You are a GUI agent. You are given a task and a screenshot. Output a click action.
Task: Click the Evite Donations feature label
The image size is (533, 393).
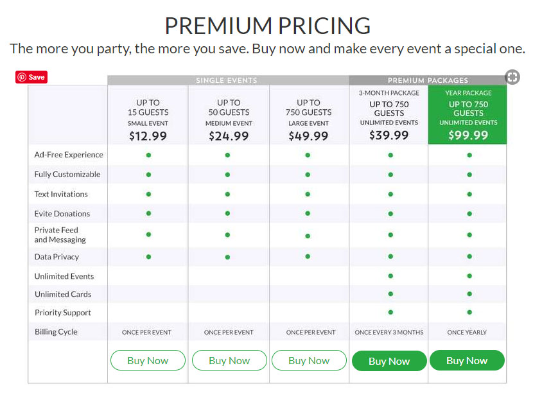click(x=62, y=214)
